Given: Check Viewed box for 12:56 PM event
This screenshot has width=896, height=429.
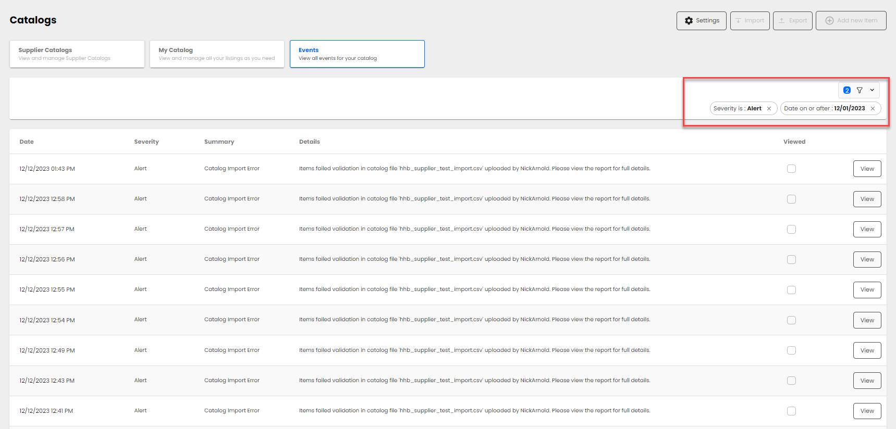Looking at the screenshot, I should pos(791,259).
